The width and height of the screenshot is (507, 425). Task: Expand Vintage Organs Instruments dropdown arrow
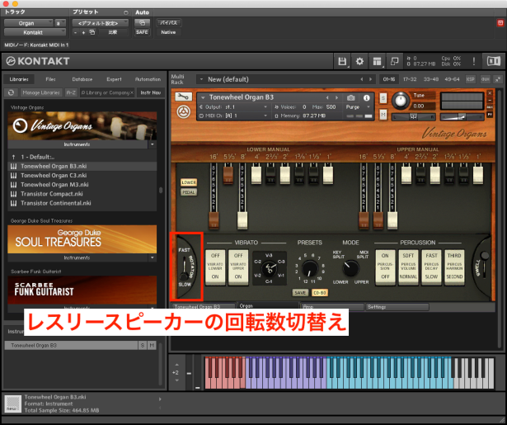coord(153,144)
